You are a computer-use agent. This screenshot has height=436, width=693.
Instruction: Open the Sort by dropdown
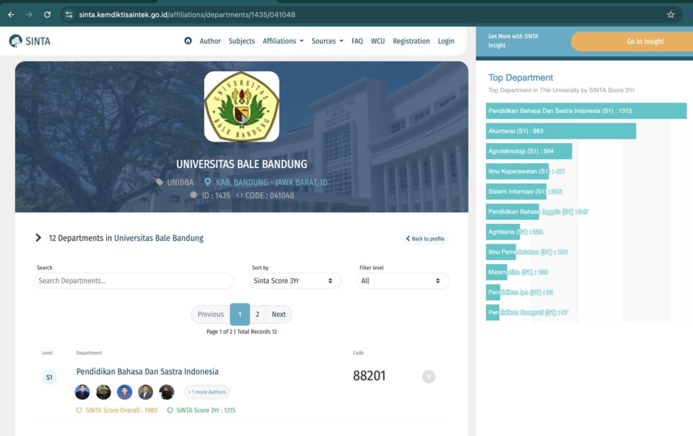point(294,281)
